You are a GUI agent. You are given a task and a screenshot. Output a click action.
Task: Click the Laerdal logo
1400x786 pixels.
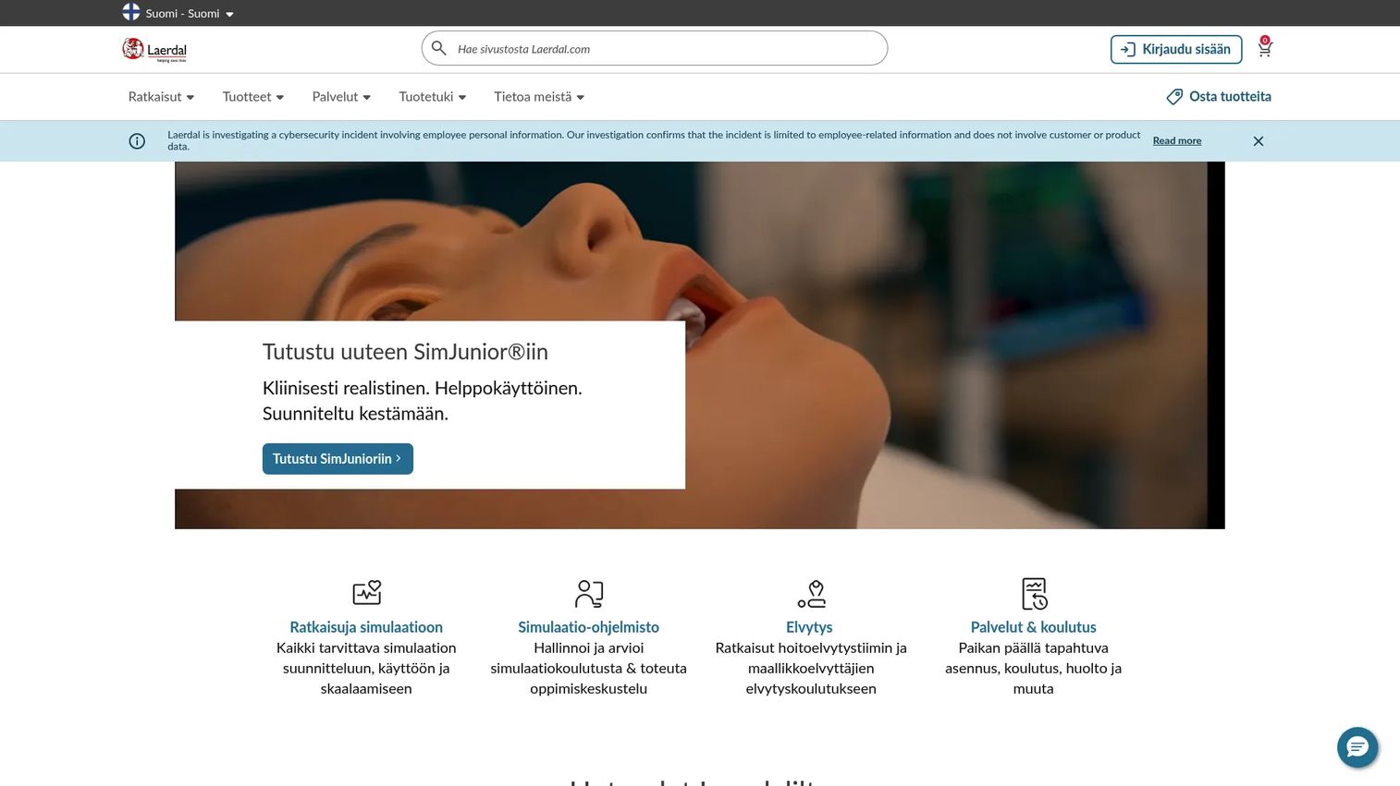154,49
